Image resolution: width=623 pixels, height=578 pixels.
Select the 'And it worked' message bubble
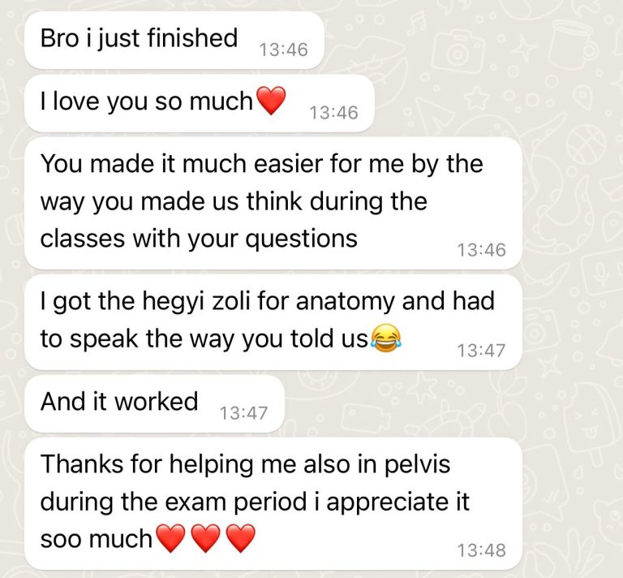(155, 403)
